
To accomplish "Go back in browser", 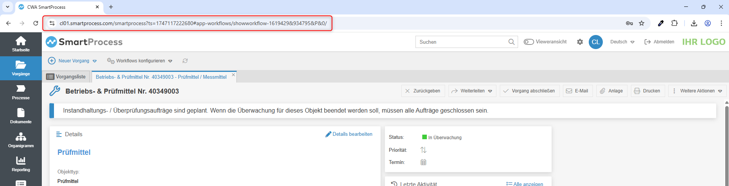I will [x=8, y=23].
